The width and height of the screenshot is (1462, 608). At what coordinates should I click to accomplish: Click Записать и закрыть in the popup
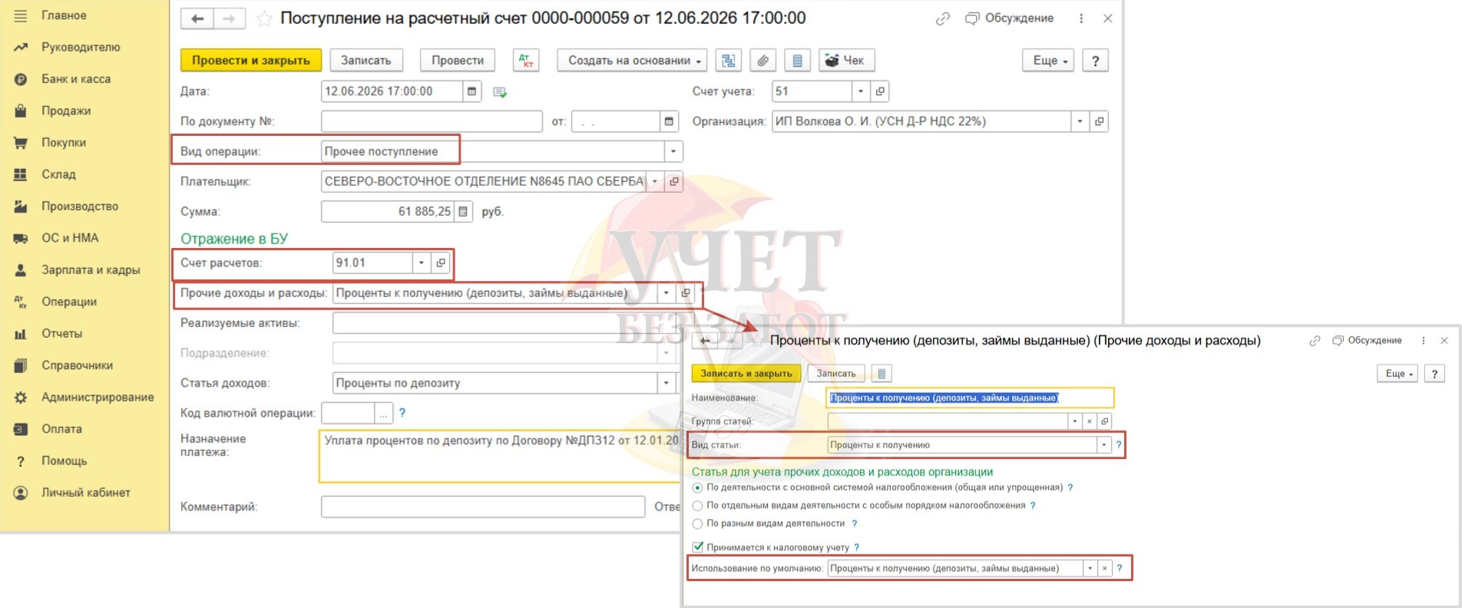click(x=746, y=374)
